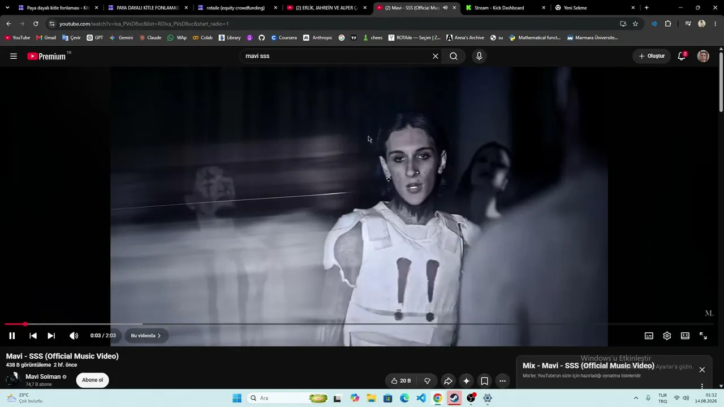Viewport: 724px width, 407px height.
Task: Open OBS Studio from the taskbar
Action: [471, 398]
